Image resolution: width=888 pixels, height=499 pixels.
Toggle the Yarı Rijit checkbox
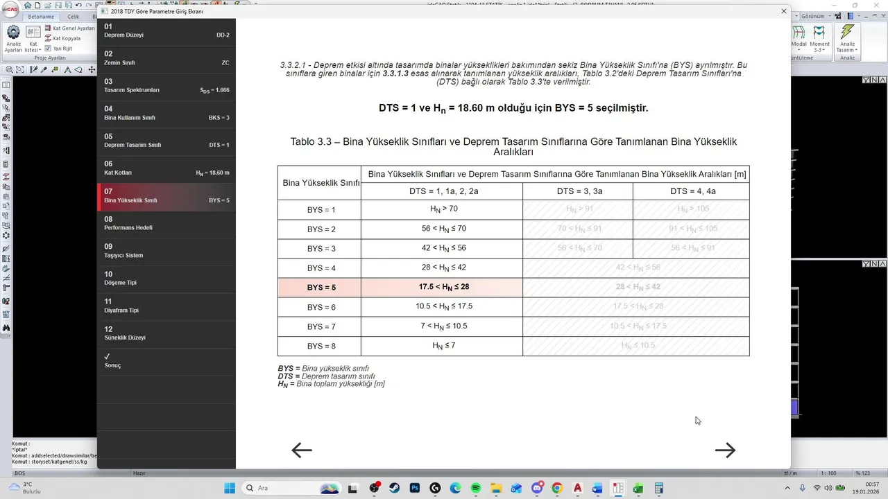pyautogui.click(x=48, y=49)
